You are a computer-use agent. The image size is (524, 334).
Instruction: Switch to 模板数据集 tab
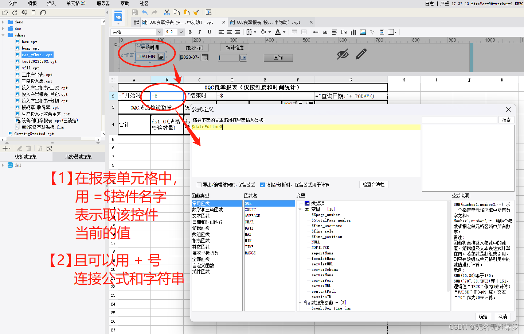26,157
